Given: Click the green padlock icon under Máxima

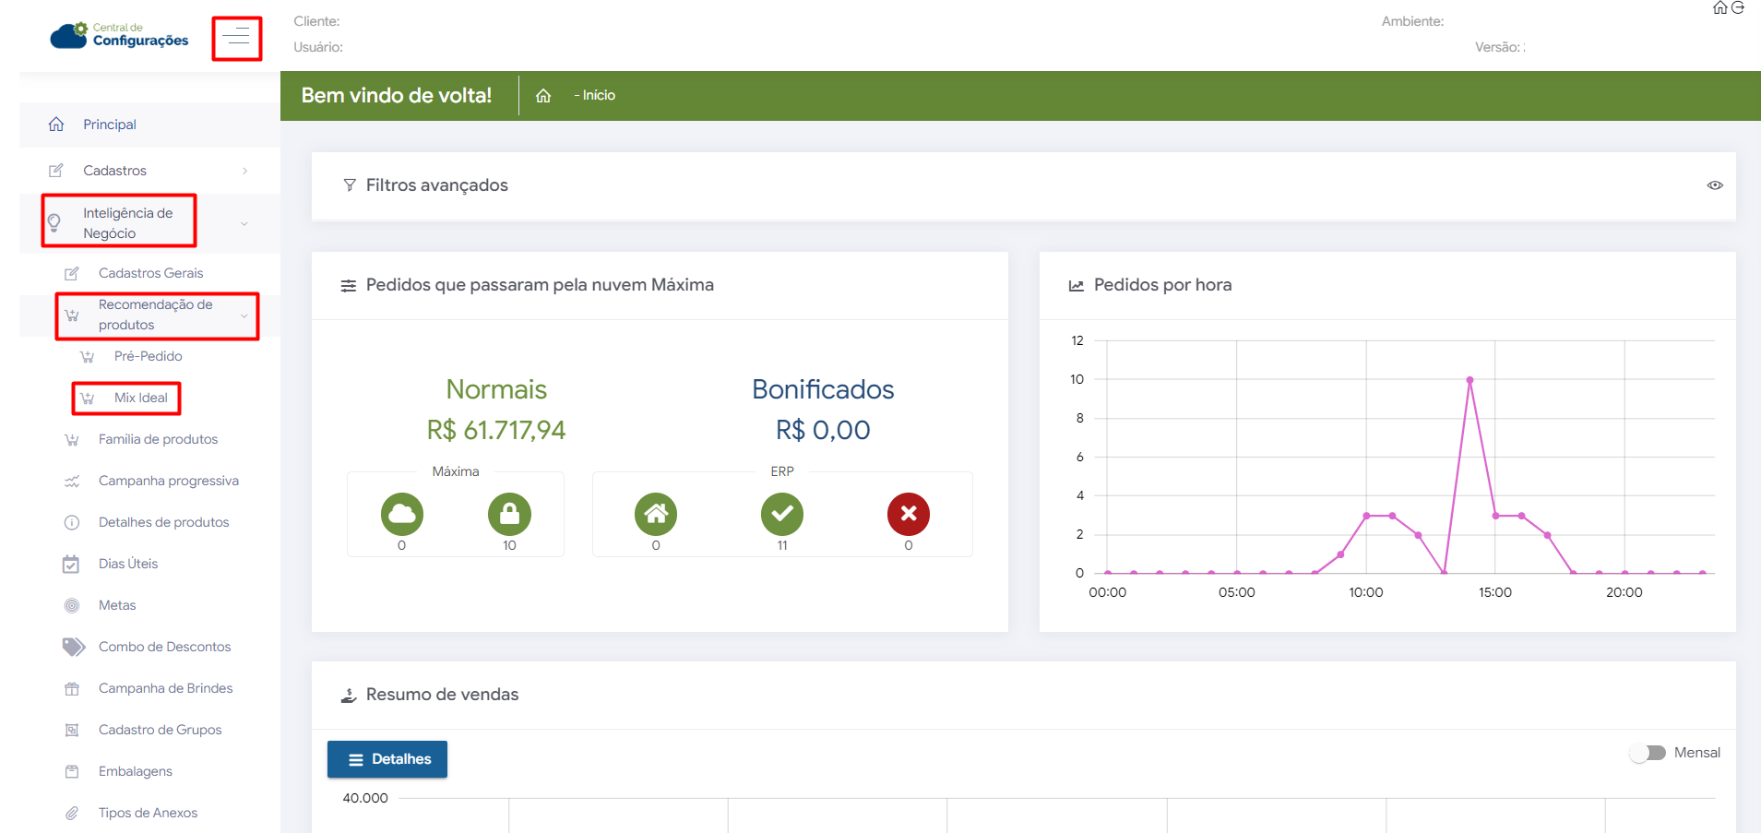Looking at the screenshot, I should pyautogui.click(x=509, y=514).
